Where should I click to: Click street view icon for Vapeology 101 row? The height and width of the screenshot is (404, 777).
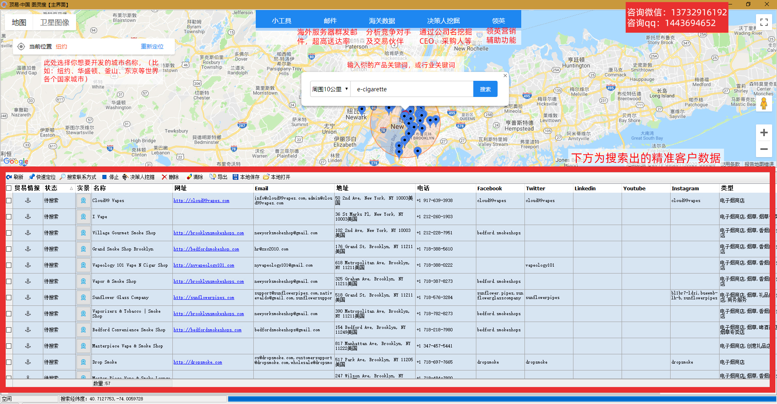tap(83, 265)
